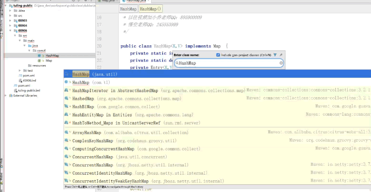The image size is (371, 192).
Task: Click the class icon beside HashMap in project tree
Action: (39, 56)
